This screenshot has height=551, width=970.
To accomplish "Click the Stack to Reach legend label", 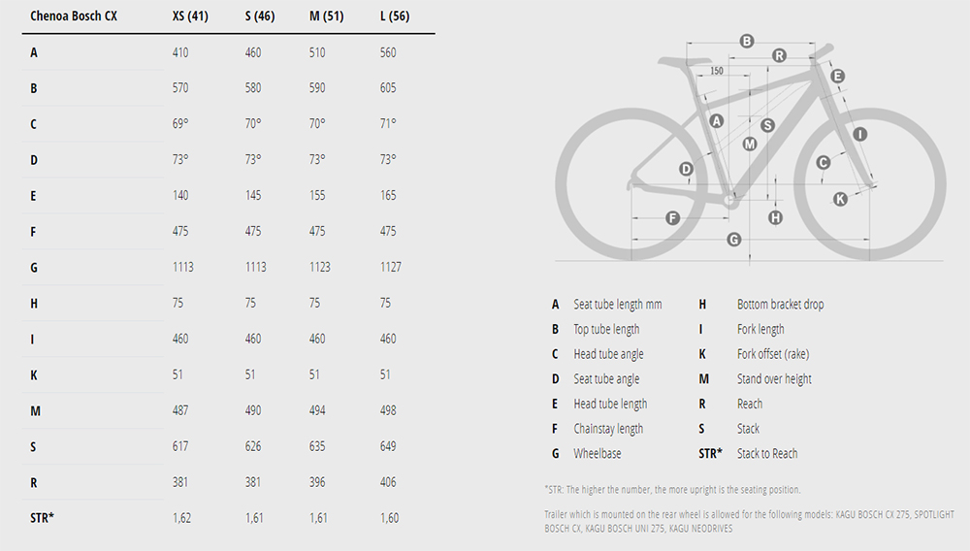I will pos(767,453).
